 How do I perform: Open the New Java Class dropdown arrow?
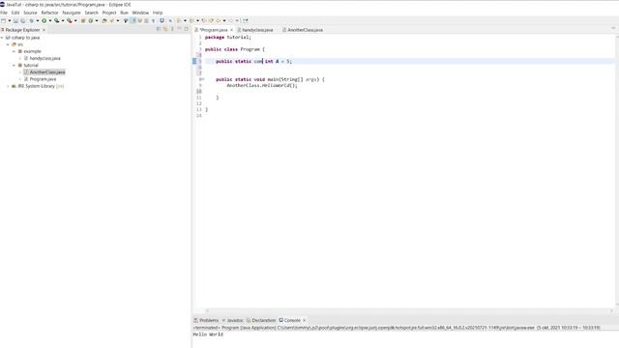click(97, 20)
